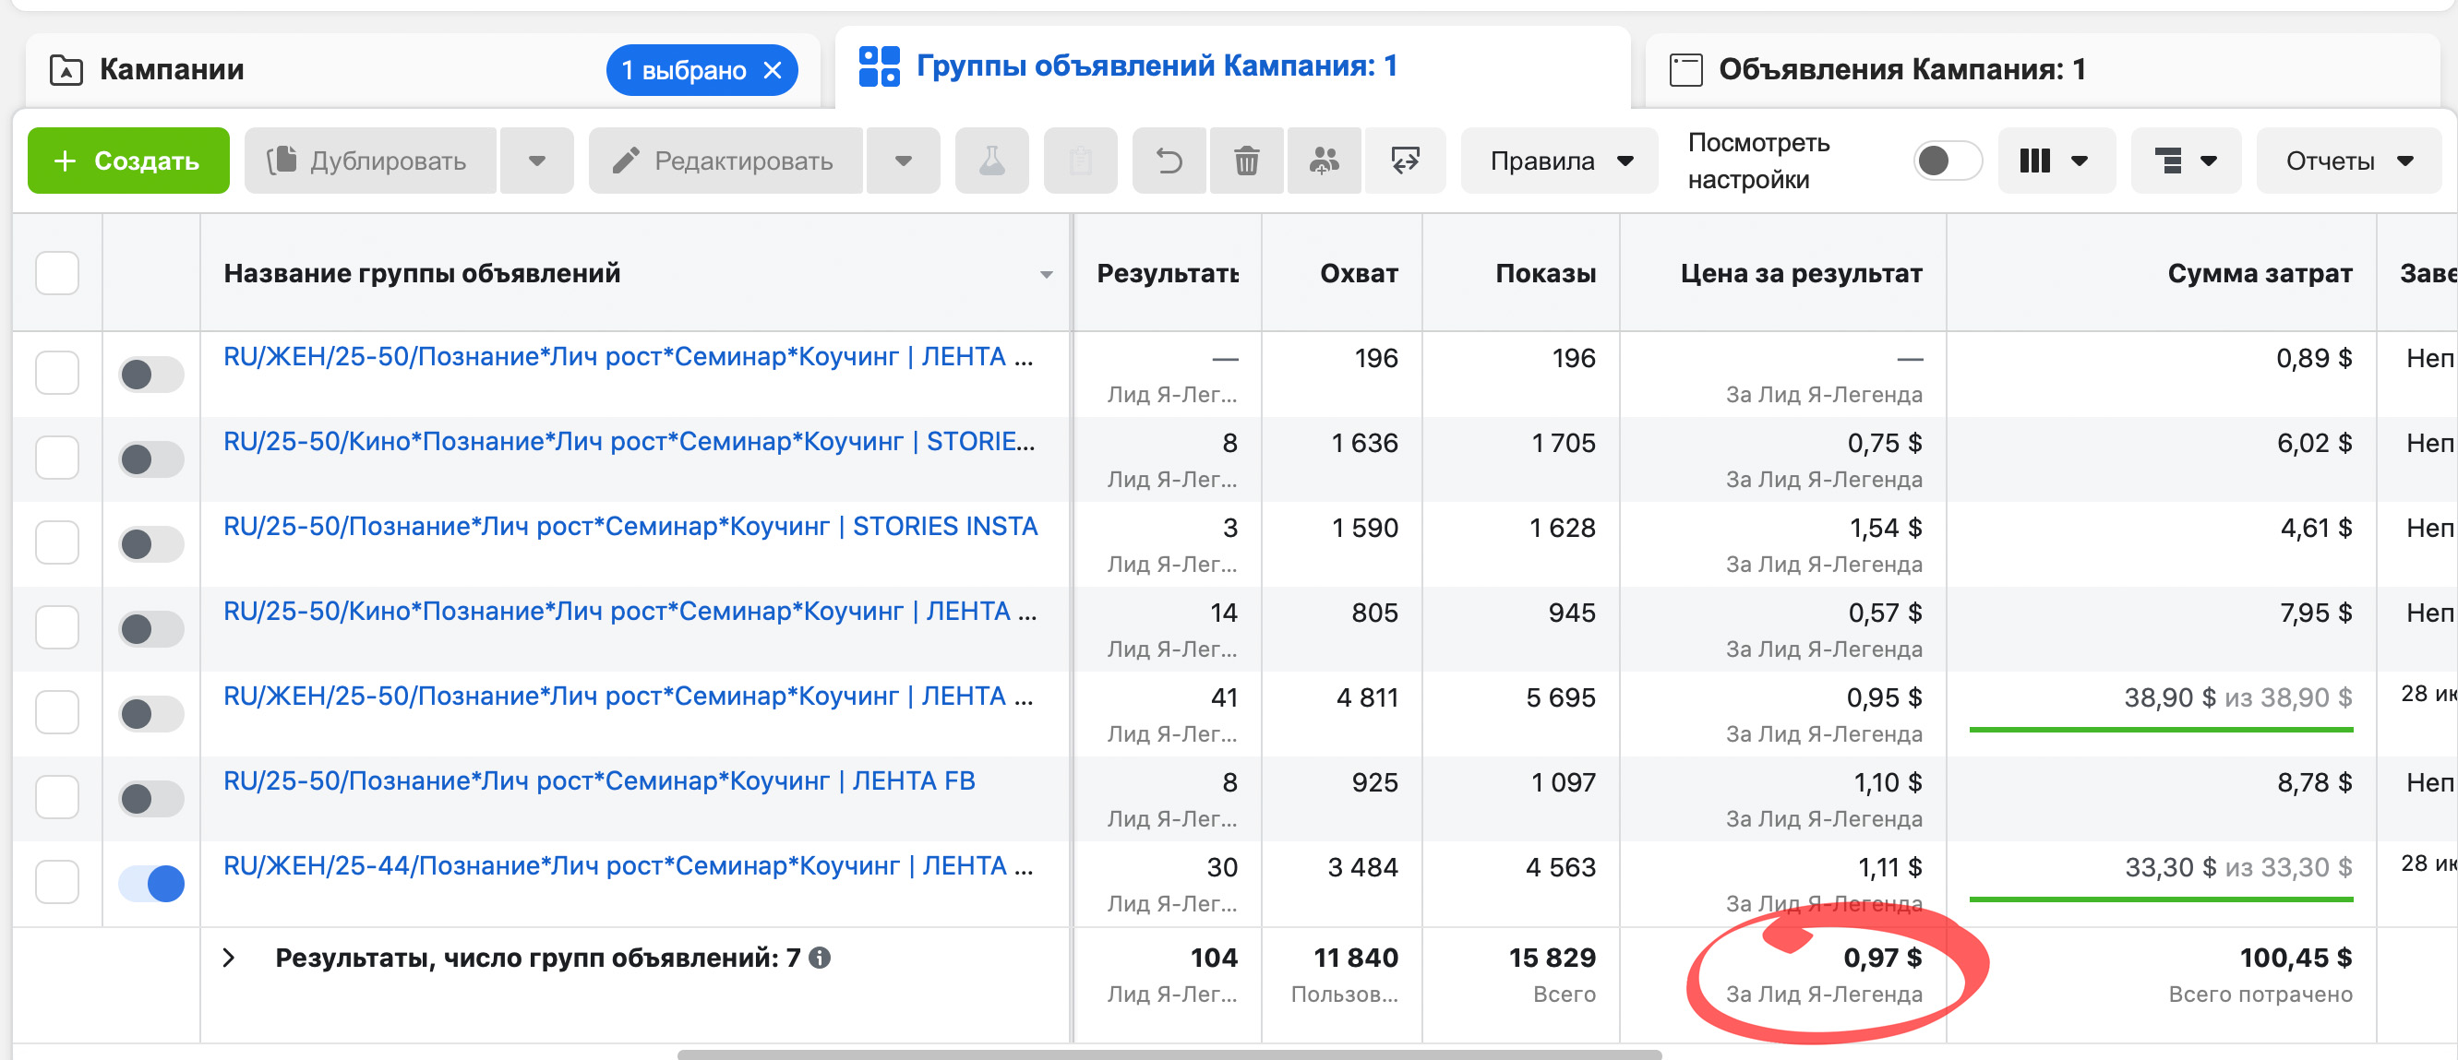Open the Отчеты dropdown
Screen dimensions: 2458x1060
point(2348,161)
